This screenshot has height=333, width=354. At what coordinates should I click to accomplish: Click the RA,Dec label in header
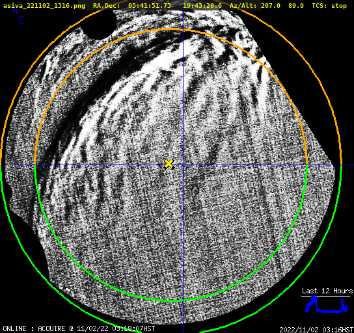(x=106, y=6)
